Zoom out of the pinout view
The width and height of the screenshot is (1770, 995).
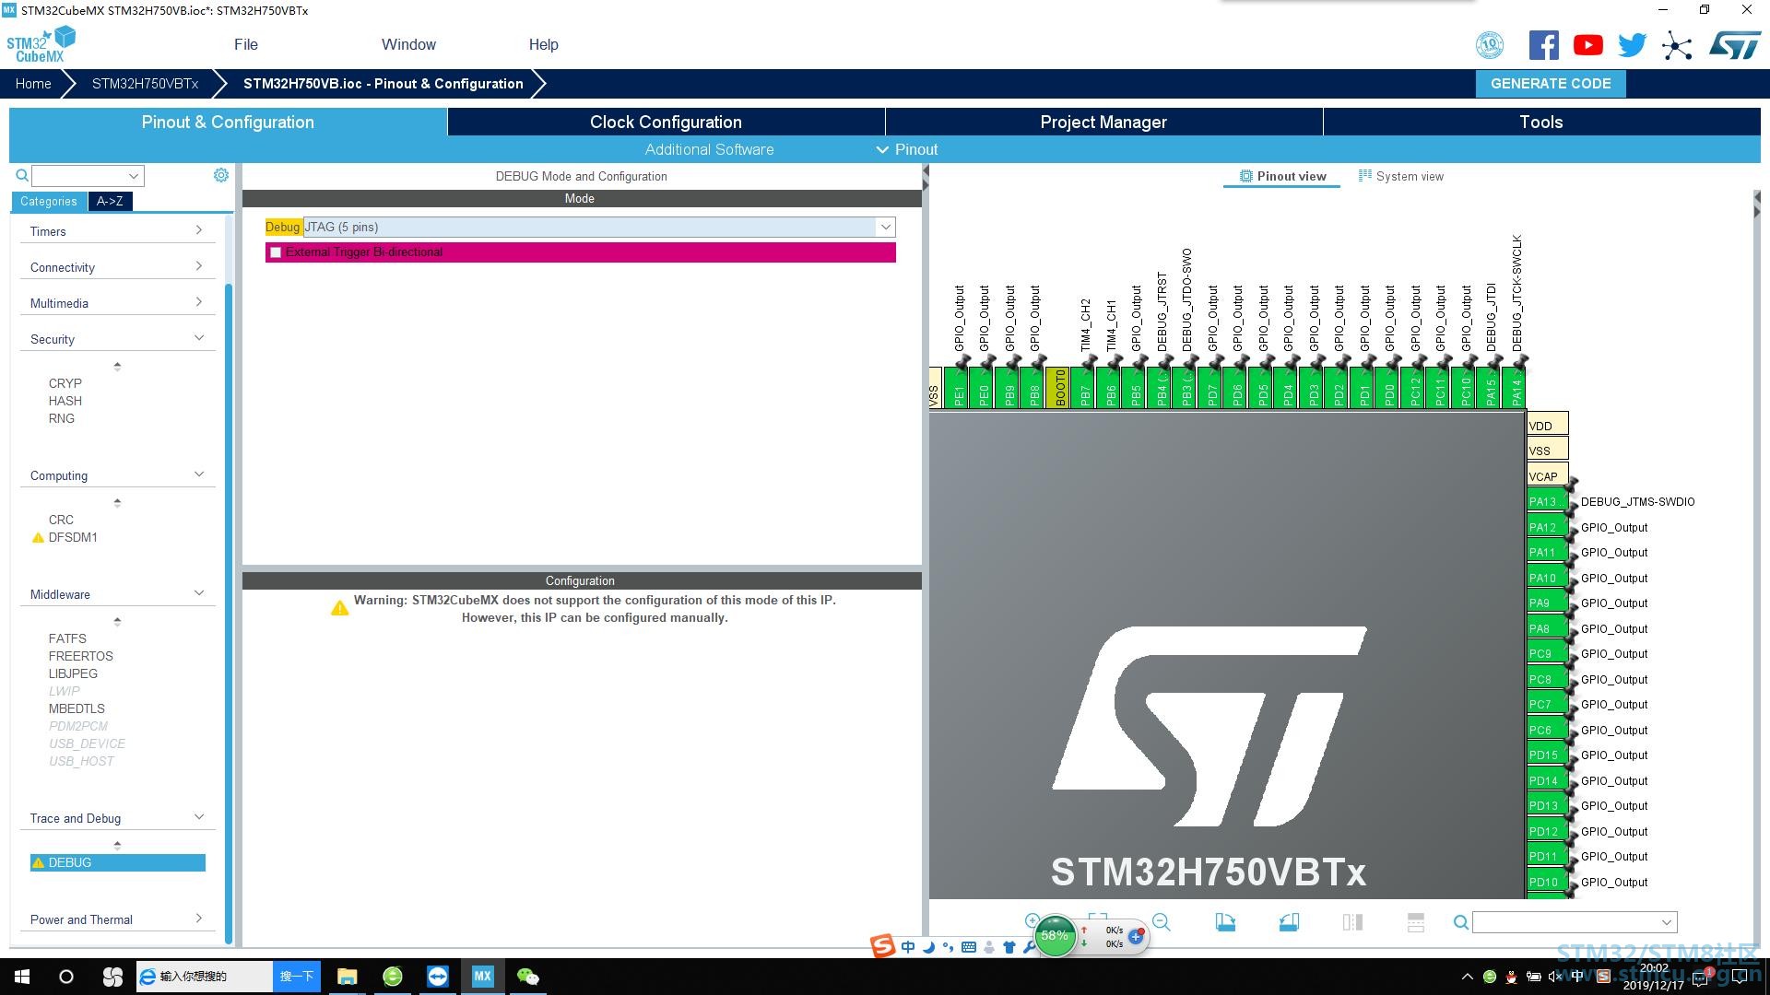coord(1161,922)
